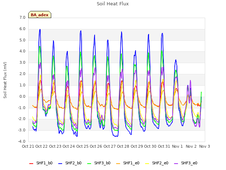This screenshot has width=226, height=170.
Task: Click the SHF1_e0 orange legend swatch
Action: coord(118,164)
